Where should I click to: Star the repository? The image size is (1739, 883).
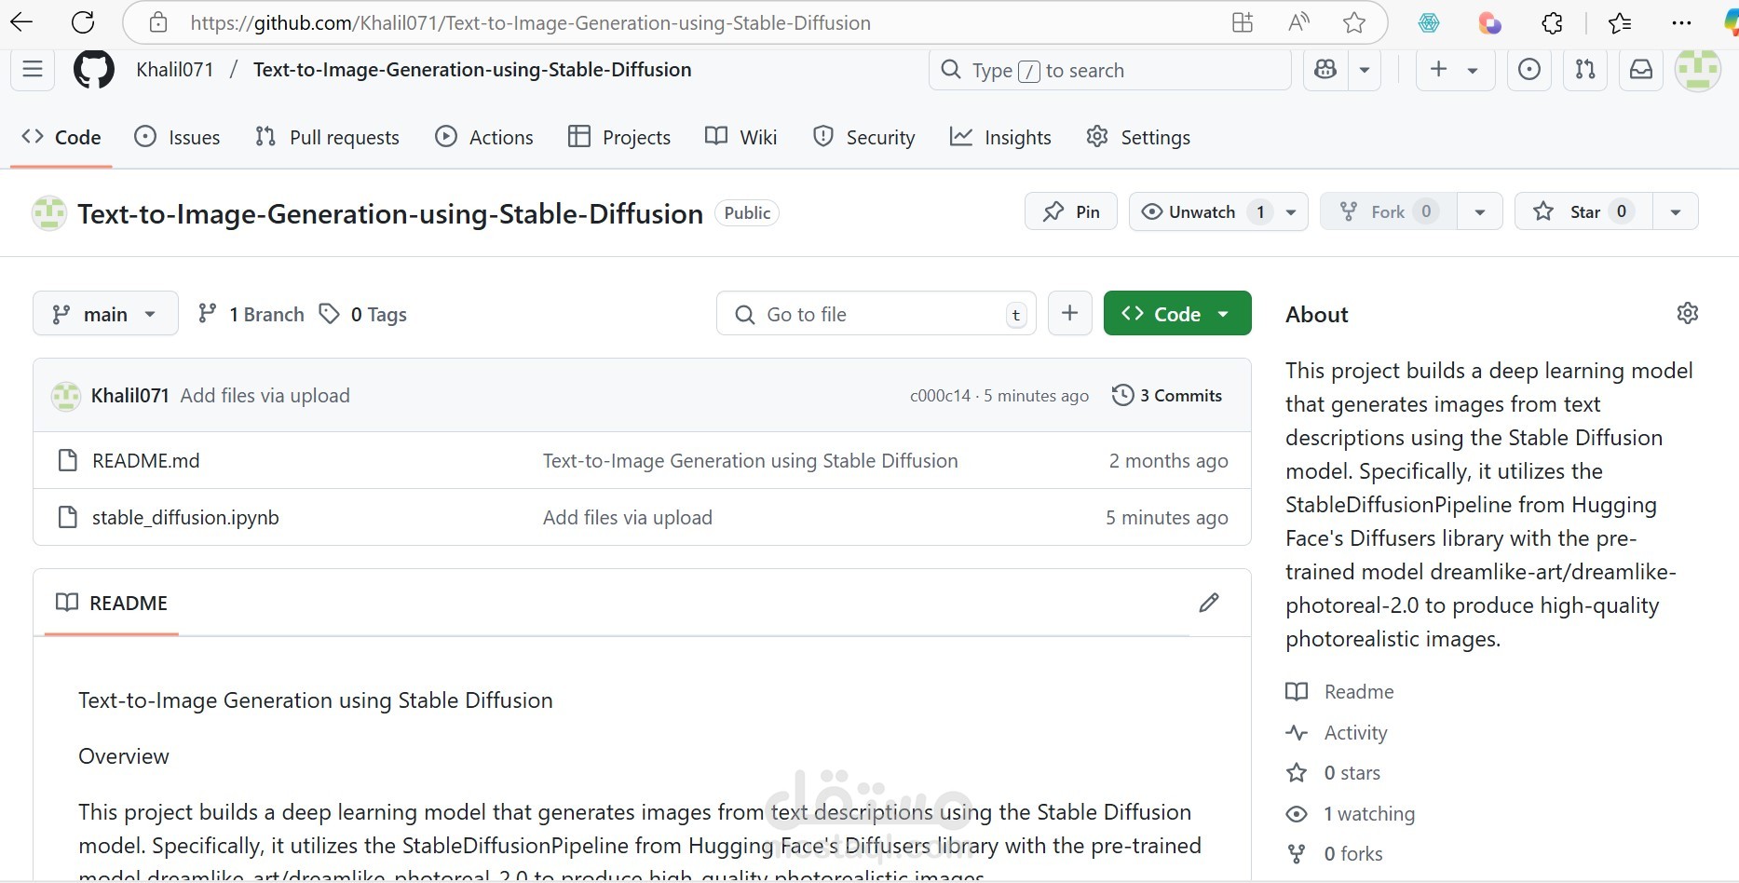[1583, 212]
